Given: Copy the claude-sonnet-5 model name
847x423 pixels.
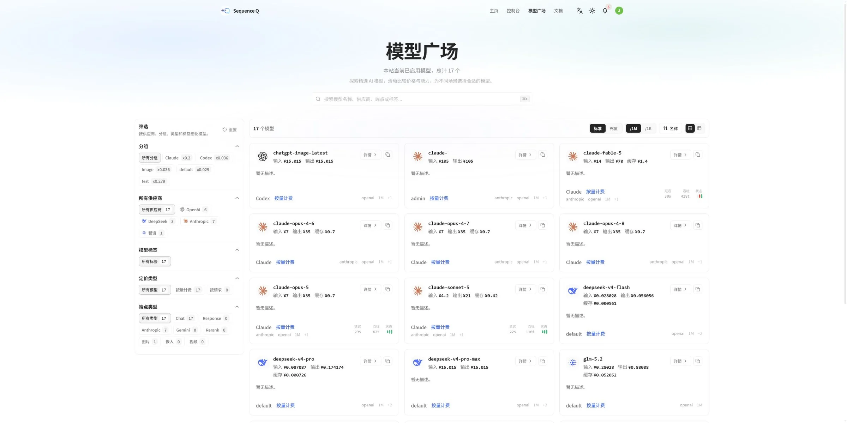Looking at the screenshot, I should coord(543,289).
